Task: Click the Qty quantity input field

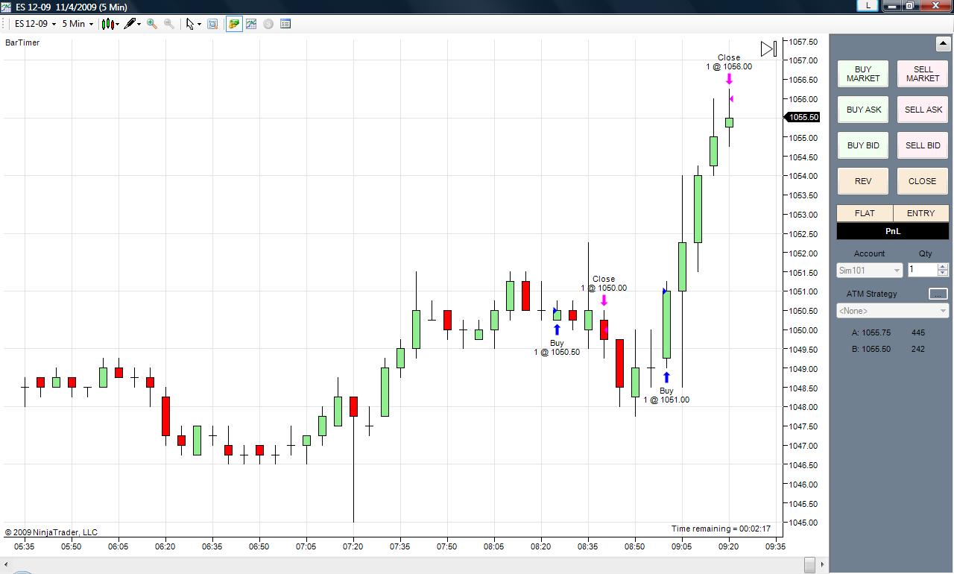Action: click(922, 270)
